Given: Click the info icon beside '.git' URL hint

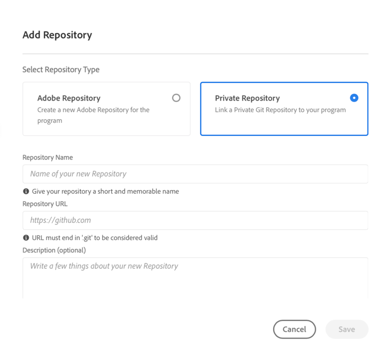Looking at the screenshot, I should (26, 238).
